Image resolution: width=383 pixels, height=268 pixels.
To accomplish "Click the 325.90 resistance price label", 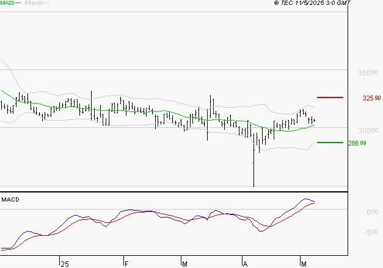I will click(x=371, y=98).
